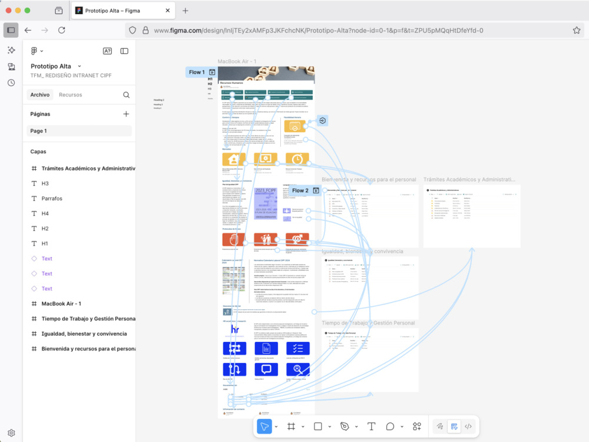
Task: Select Bienvenida y recursos para el personal frame title
Action: (x=369, y=179)
